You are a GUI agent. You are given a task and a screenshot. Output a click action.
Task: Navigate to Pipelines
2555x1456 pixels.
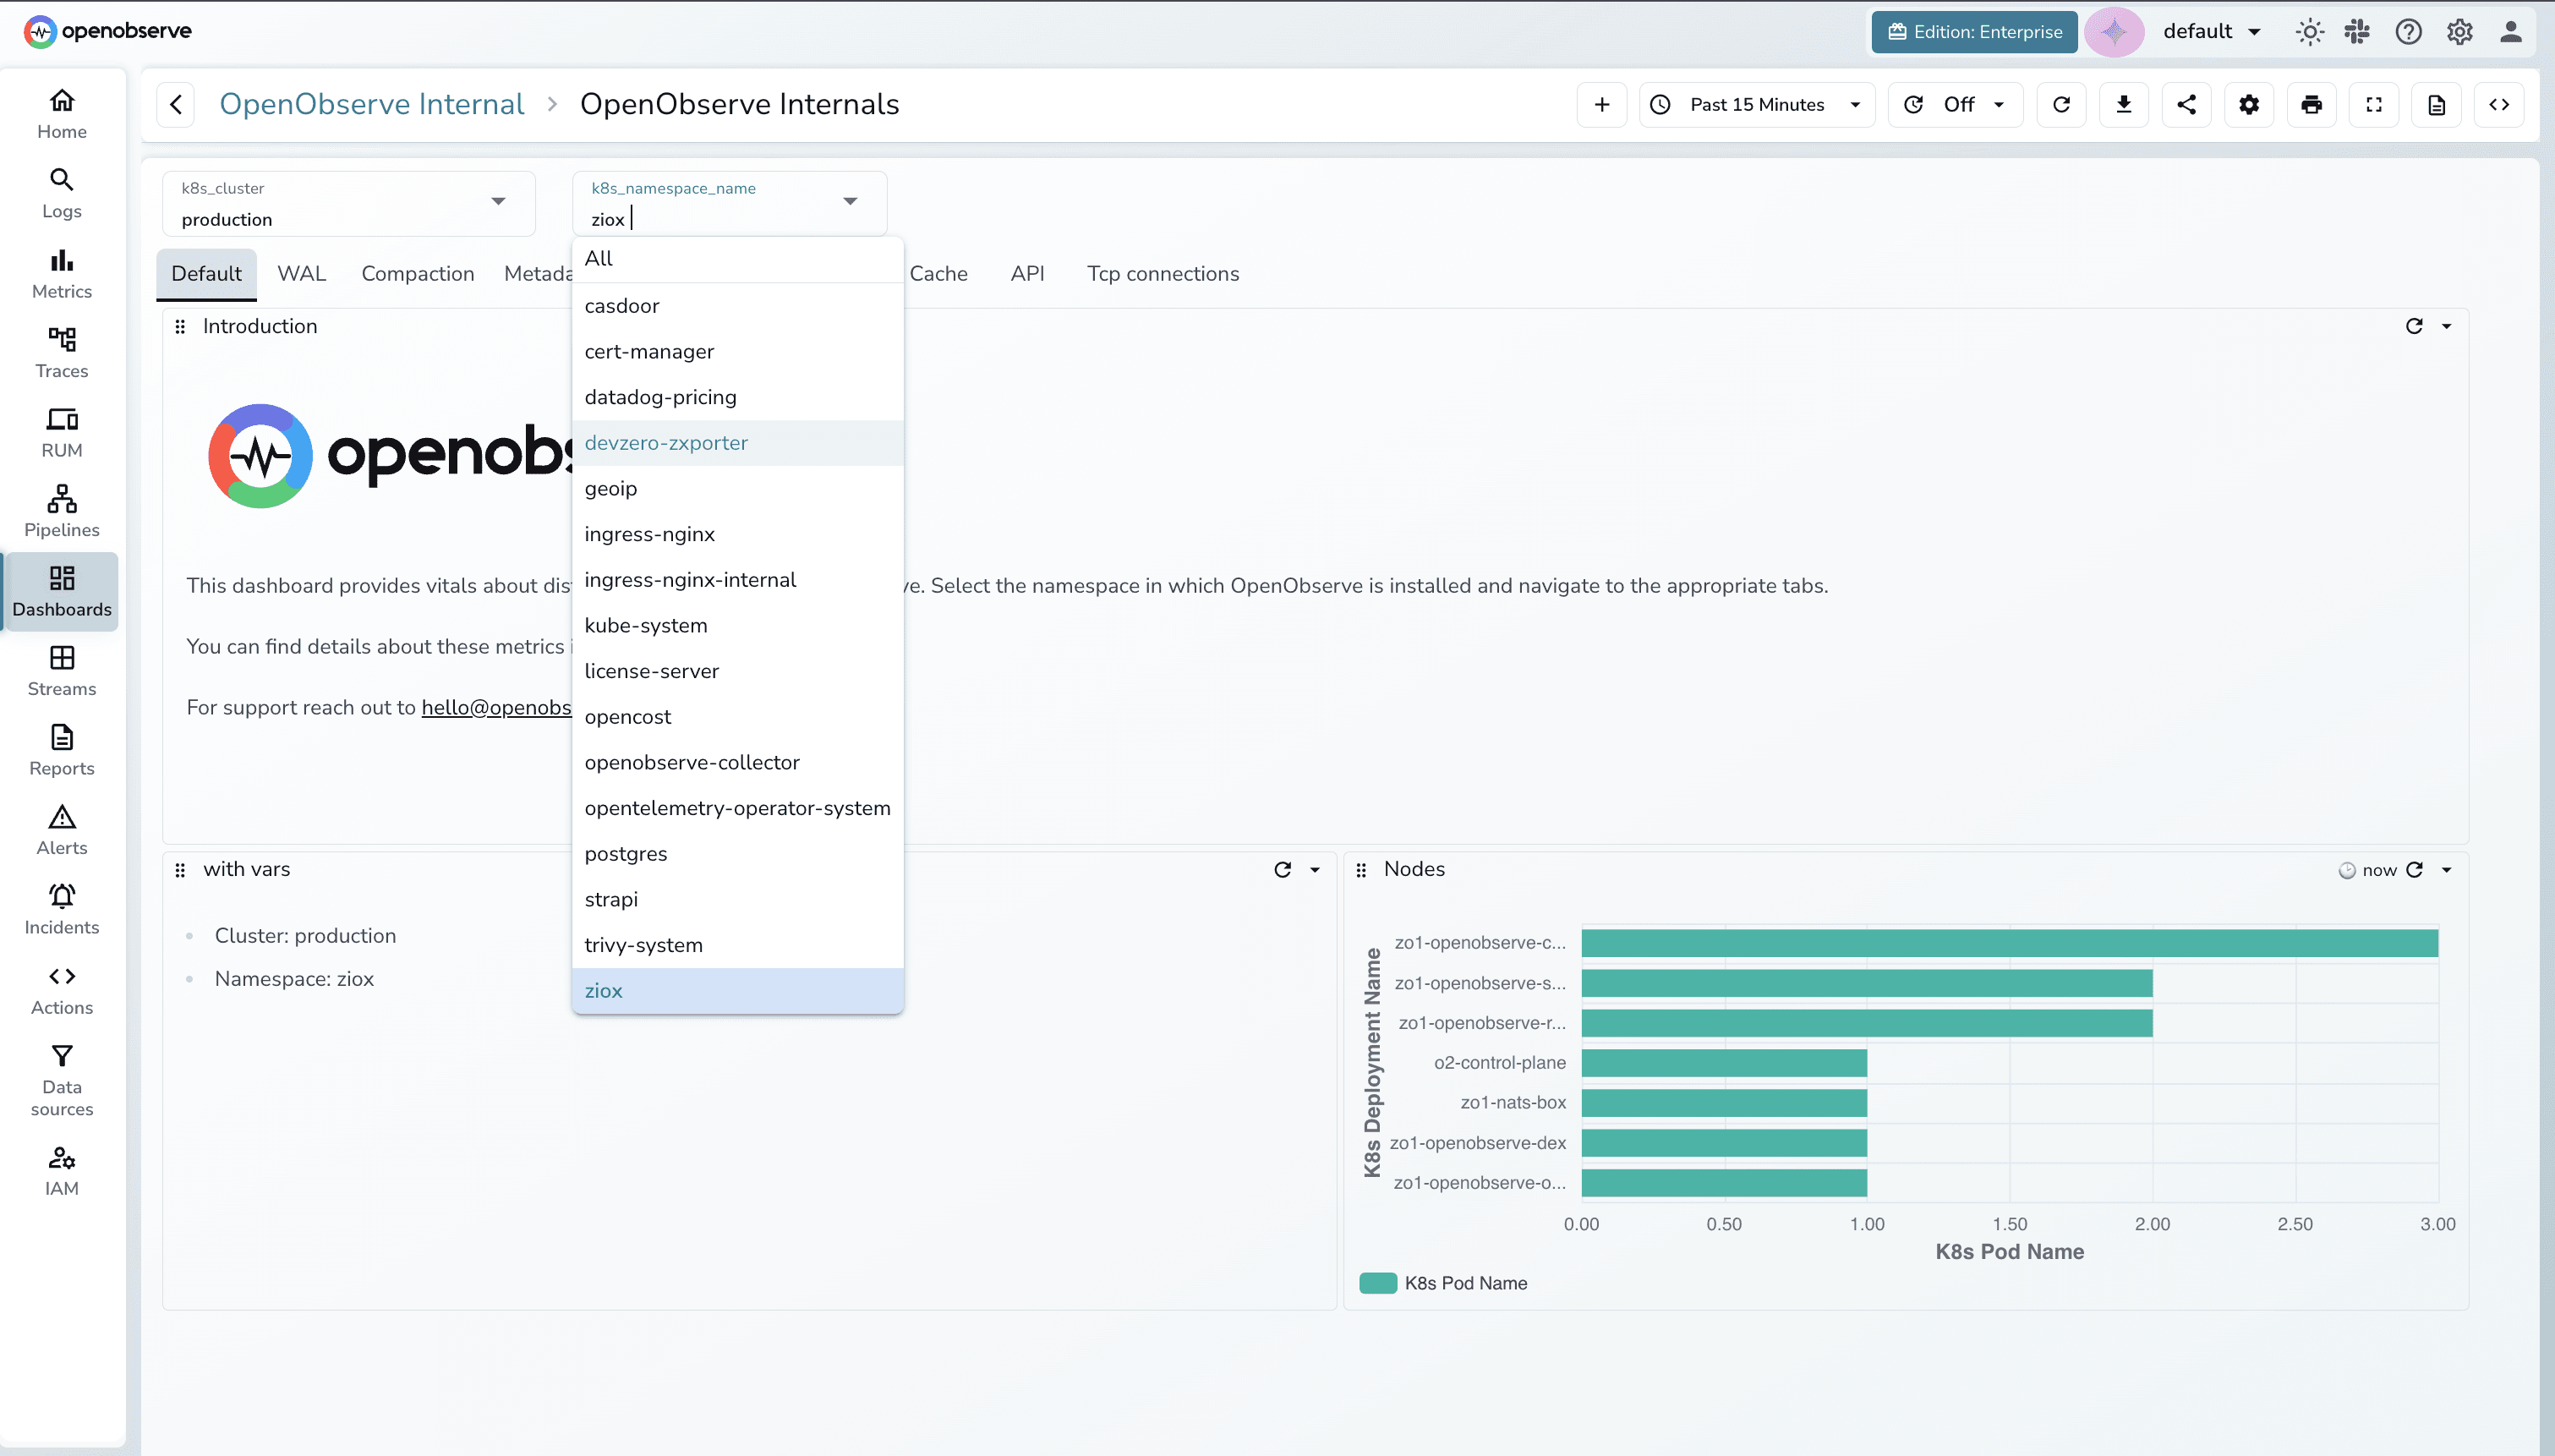[62, 512]
